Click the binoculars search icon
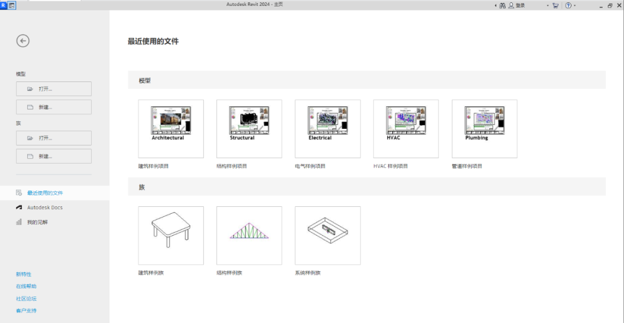Image resolution: width=624 pixels, height=323 pixels. point(502,5)
